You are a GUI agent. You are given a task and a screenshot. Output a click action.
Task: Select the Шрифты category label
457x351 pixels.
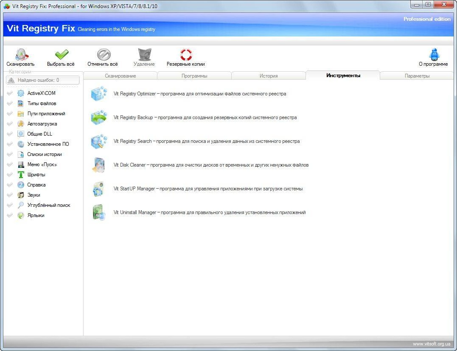point(36,175)
